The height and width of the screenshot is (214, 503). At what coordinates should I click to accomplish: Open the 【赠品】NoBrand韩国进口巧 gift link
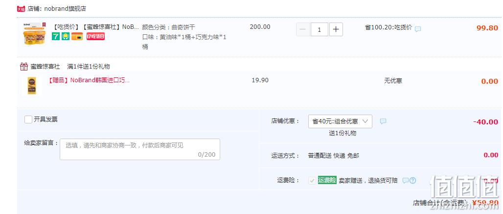(89, 80)
